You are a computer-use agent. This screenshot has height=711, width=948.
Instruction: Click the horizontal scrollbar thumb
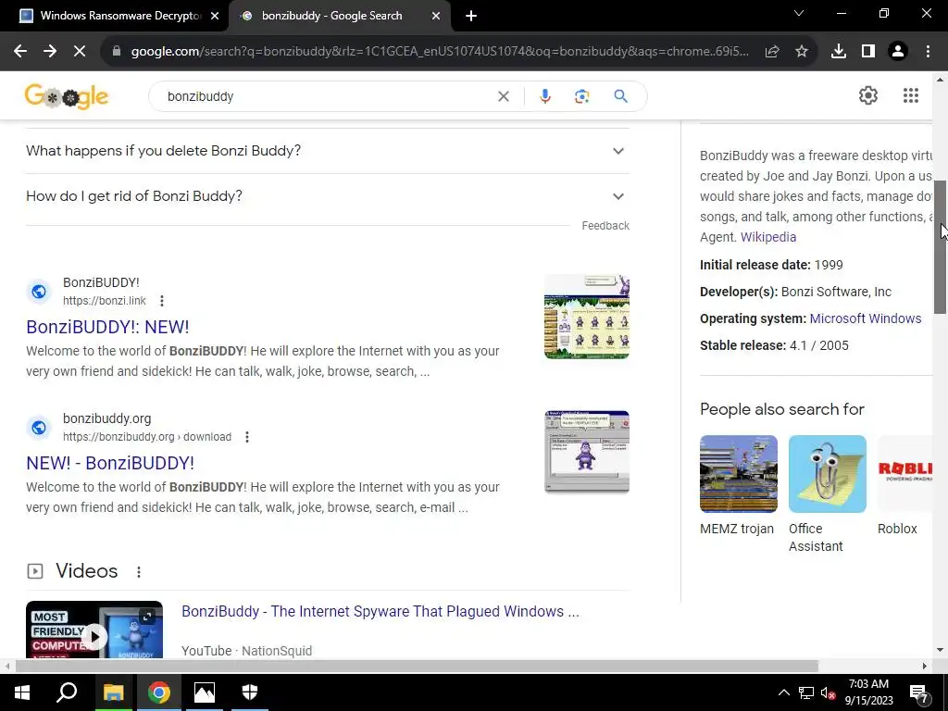tap(417, 666)
